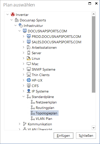
Task: Select the Docusnap Sports label
Action: coord(33,20)
